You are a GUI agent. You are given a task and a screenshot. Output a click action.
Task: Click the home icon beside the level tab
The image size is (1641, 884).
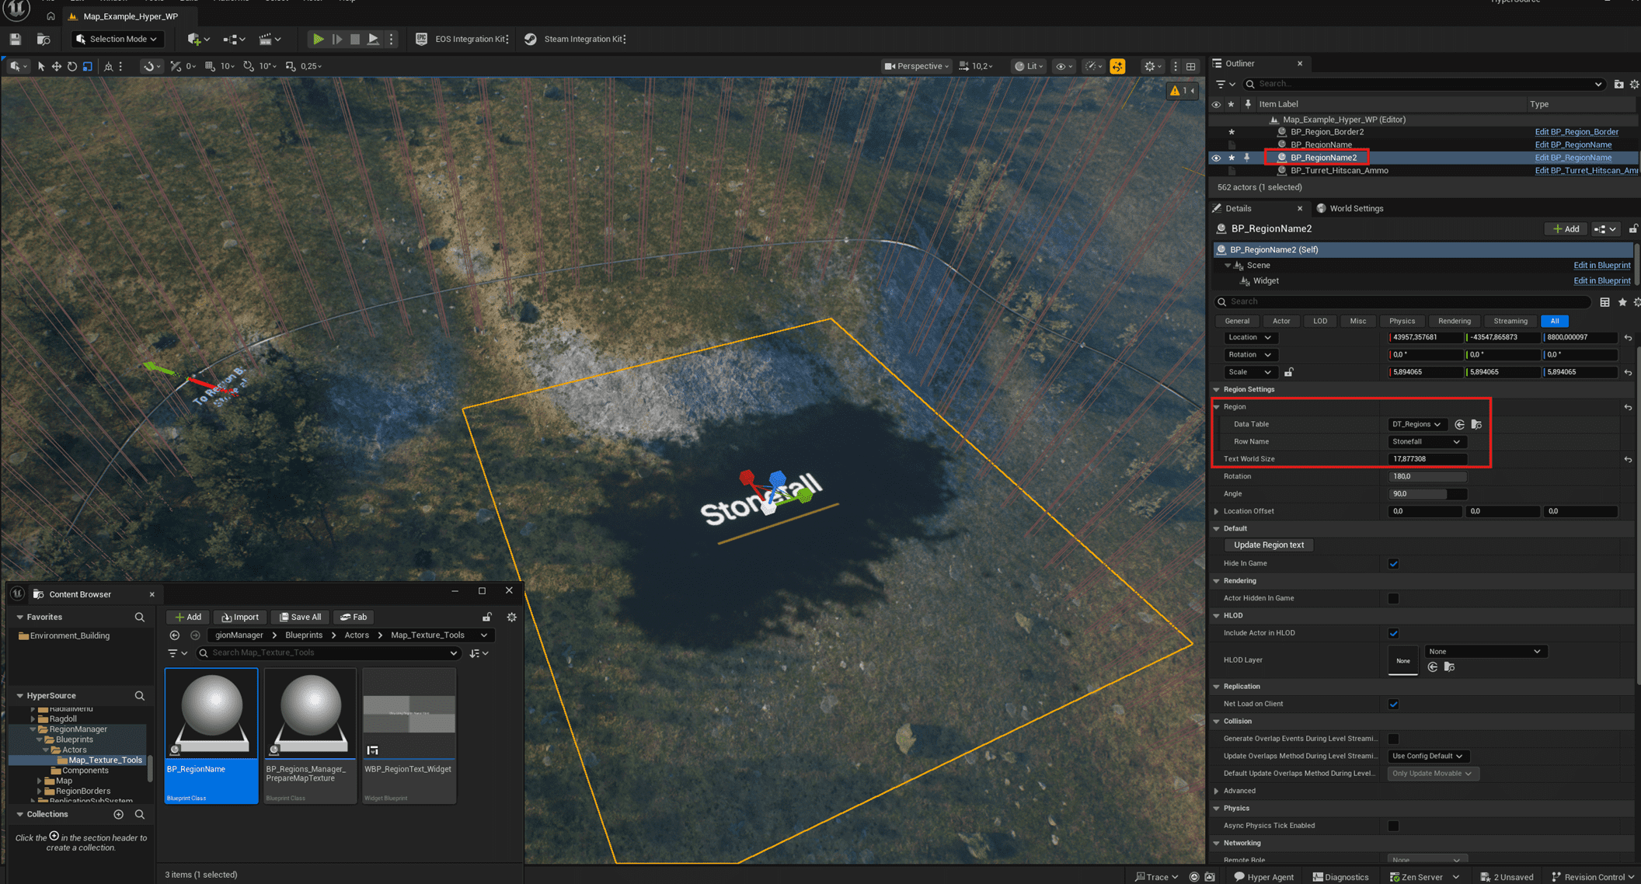pyautogui.click(x=51, y=16)
